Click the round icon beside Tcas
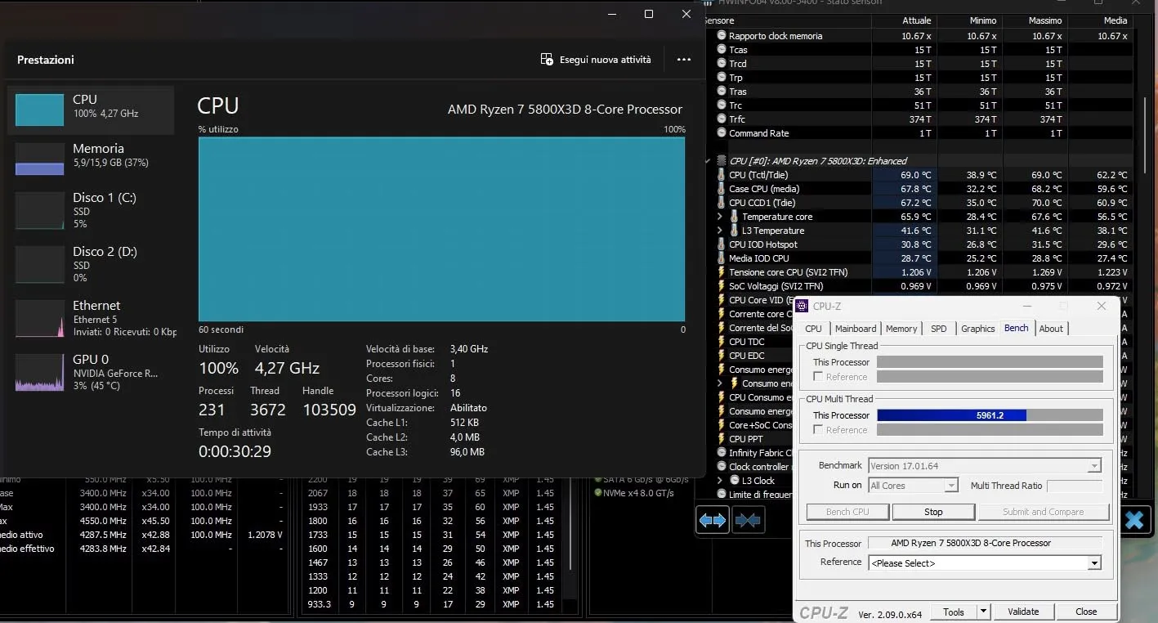Viewport: 1158px width, 623px height. click(x=722, y=50)
